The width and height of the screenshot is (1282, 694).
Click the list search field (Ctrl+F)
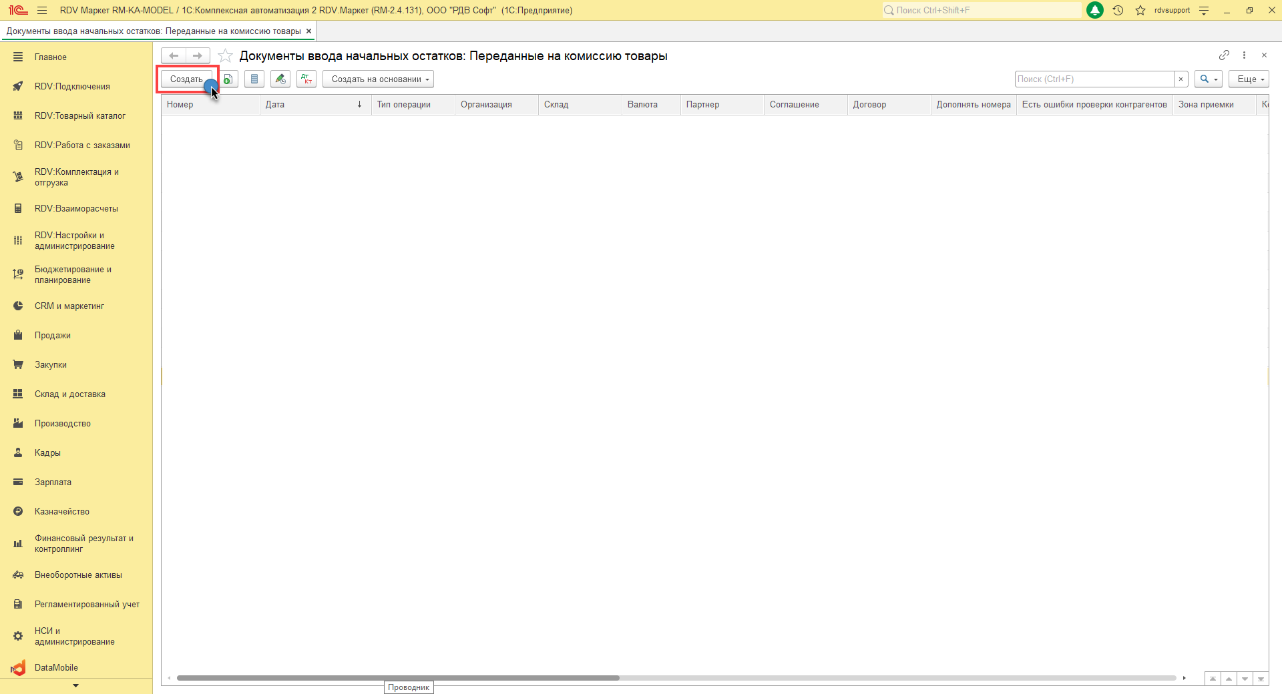click(1094, 79)
